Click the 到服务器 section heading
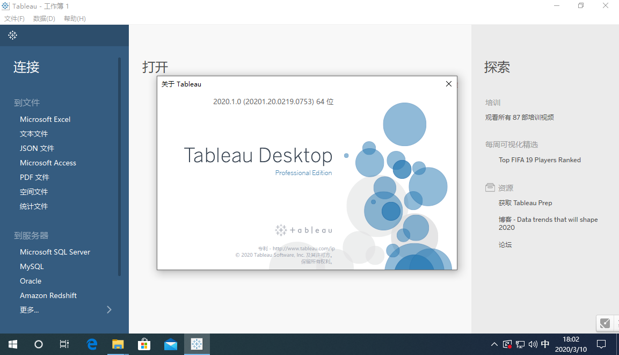Screen dimensions: 619x355 pyautogui.click(x=31, y=236)
